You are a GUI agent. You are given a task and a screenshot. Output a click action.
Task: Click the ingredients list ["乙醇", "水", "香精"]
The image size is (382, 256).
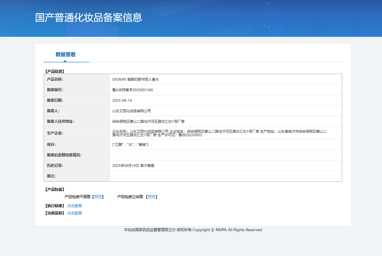(130, 145)
